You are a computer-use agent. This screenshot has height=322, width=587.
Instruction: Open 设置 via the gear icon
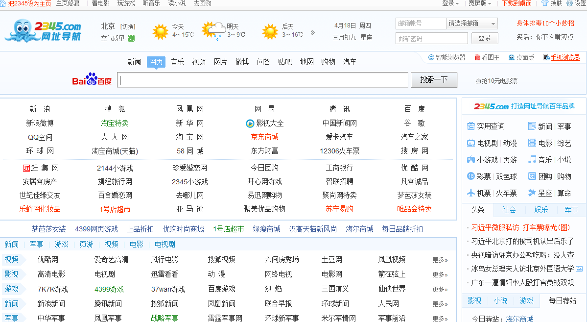pyautogui.click(x=569, y=3)
